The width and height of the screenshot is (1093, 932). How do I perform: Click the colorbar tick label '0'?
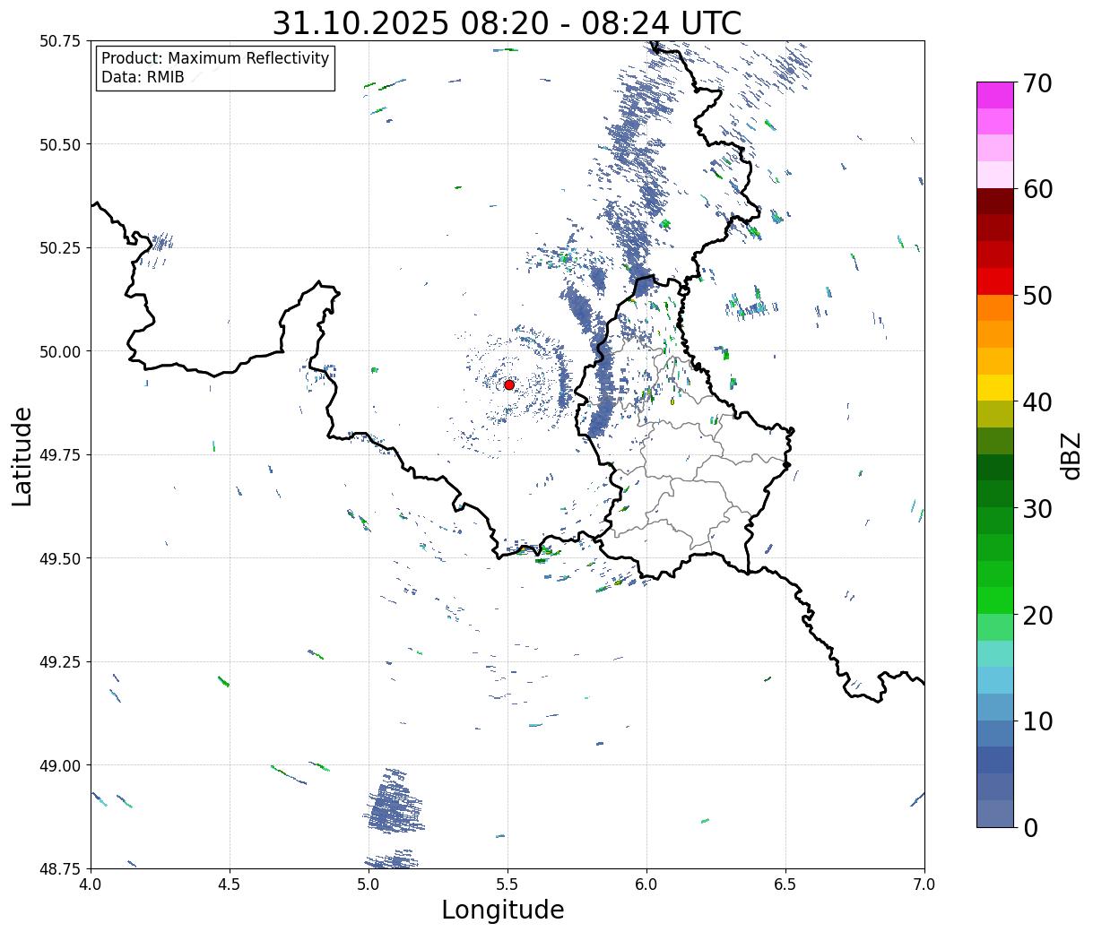click(1029, 827)
